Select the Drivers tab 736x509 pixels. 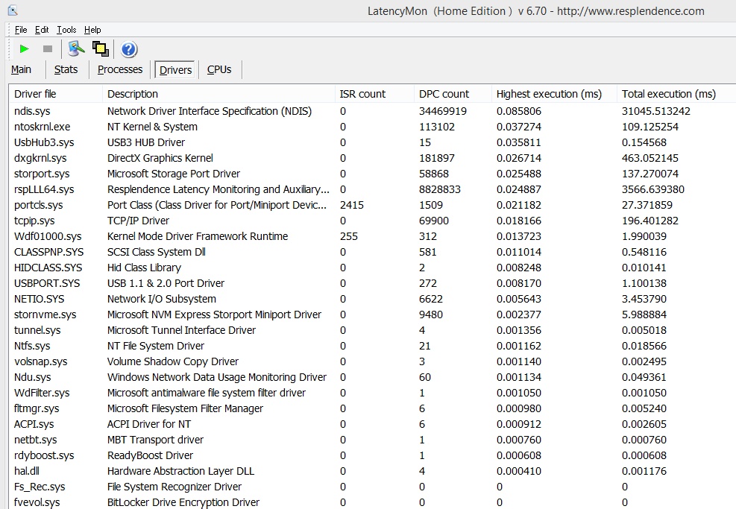(175, 70)
